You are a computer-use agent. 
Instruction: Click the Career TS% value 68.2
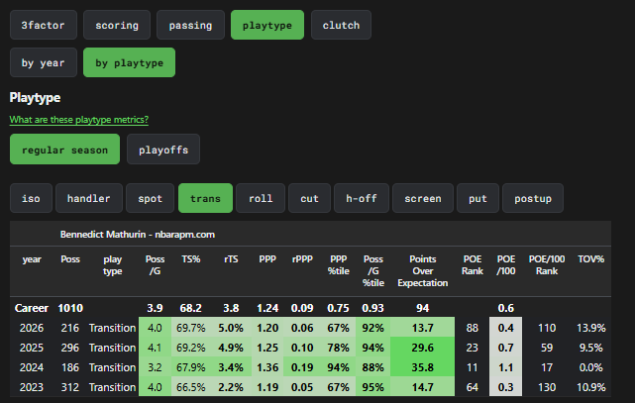[191, 308]
